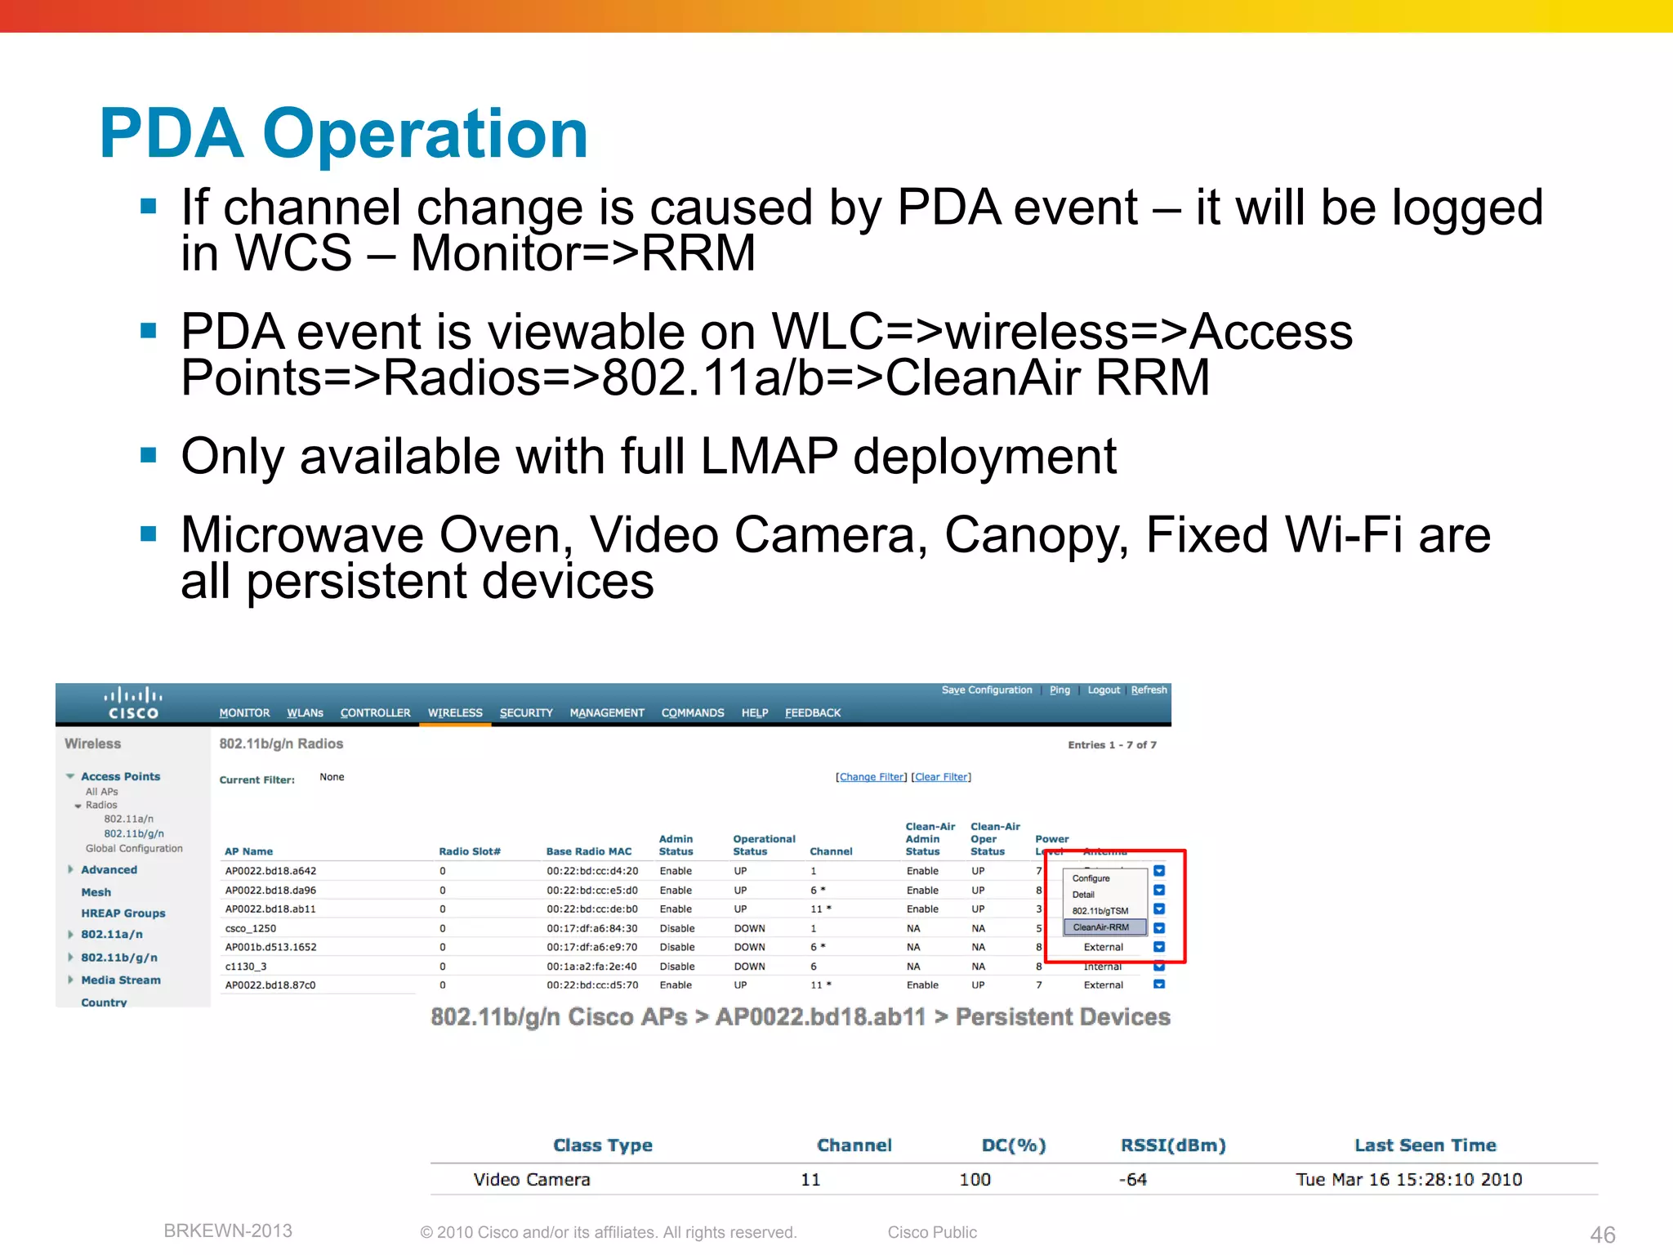
Task: Open Advanced in the sidebar
Action: [109, 869]
